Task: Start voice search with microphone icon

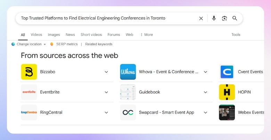Action: click(214, 18)
